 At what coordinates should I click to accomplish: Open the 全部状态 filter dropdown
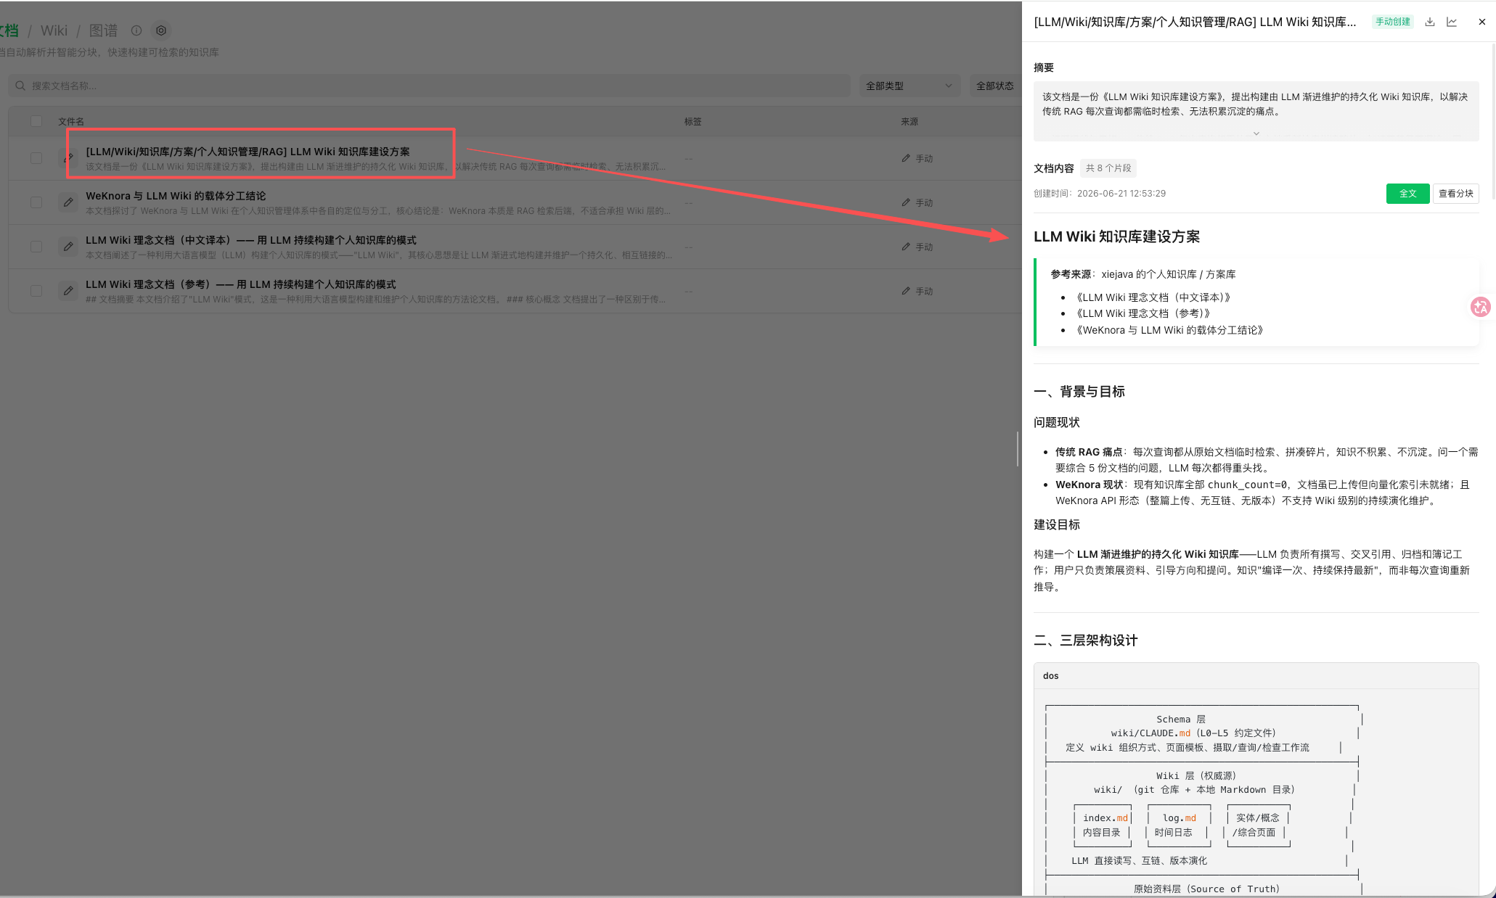996,86
